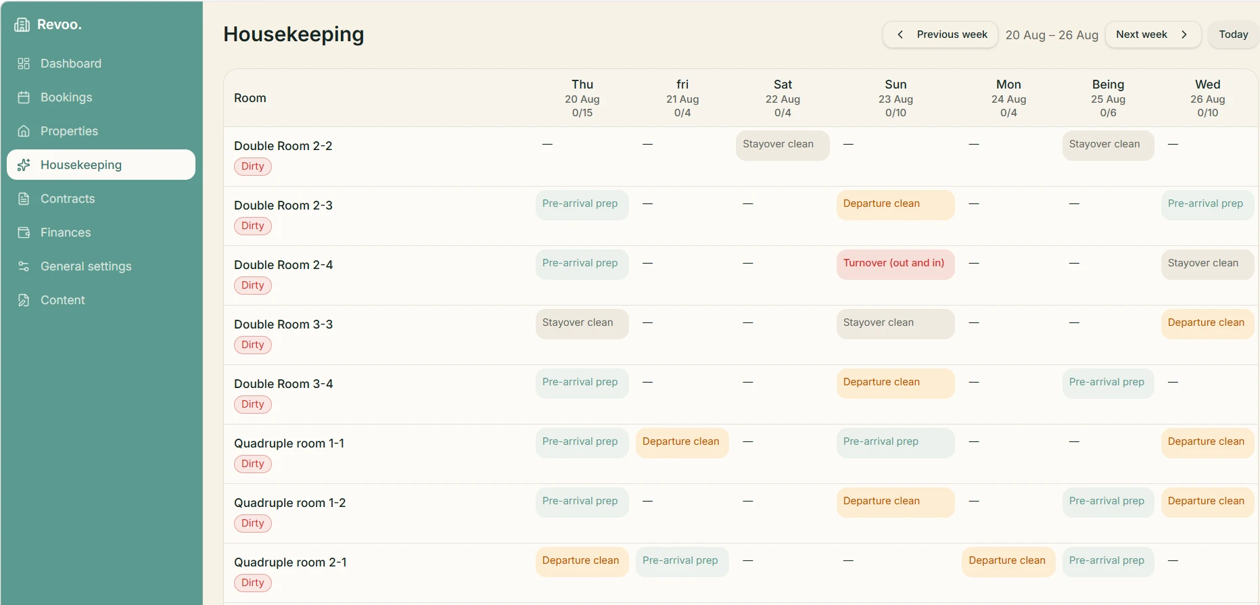This screenshot has height=605, width=1260.
Task: Click the Dashboard grid icon
Action: pyautogui.click(x=24, y=64)
